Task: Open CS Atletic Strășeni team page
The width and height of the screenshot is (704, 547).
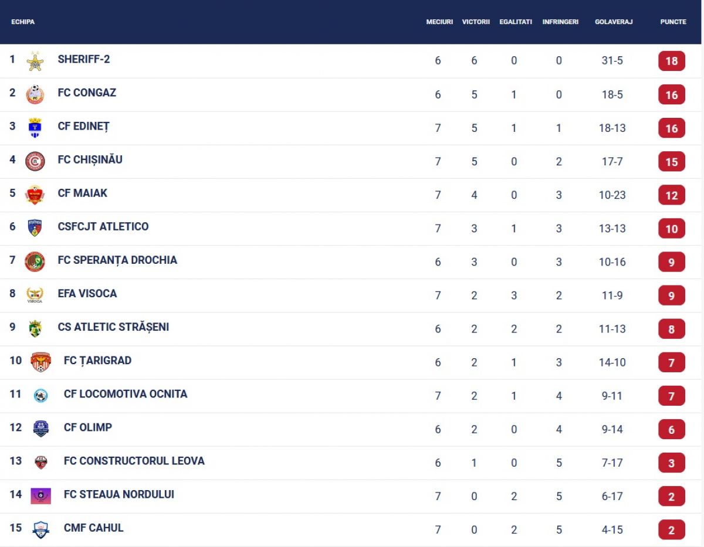Action: coord(113,327)
